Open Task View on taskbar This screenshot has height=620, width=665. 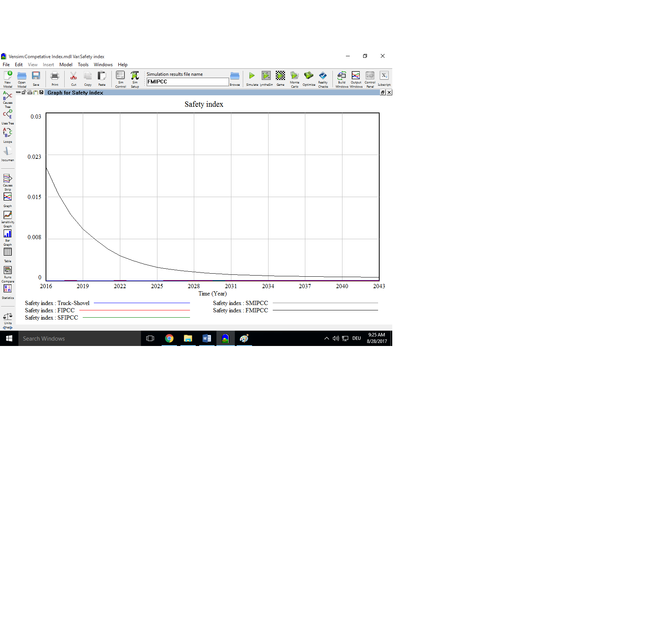pos(150,338)
